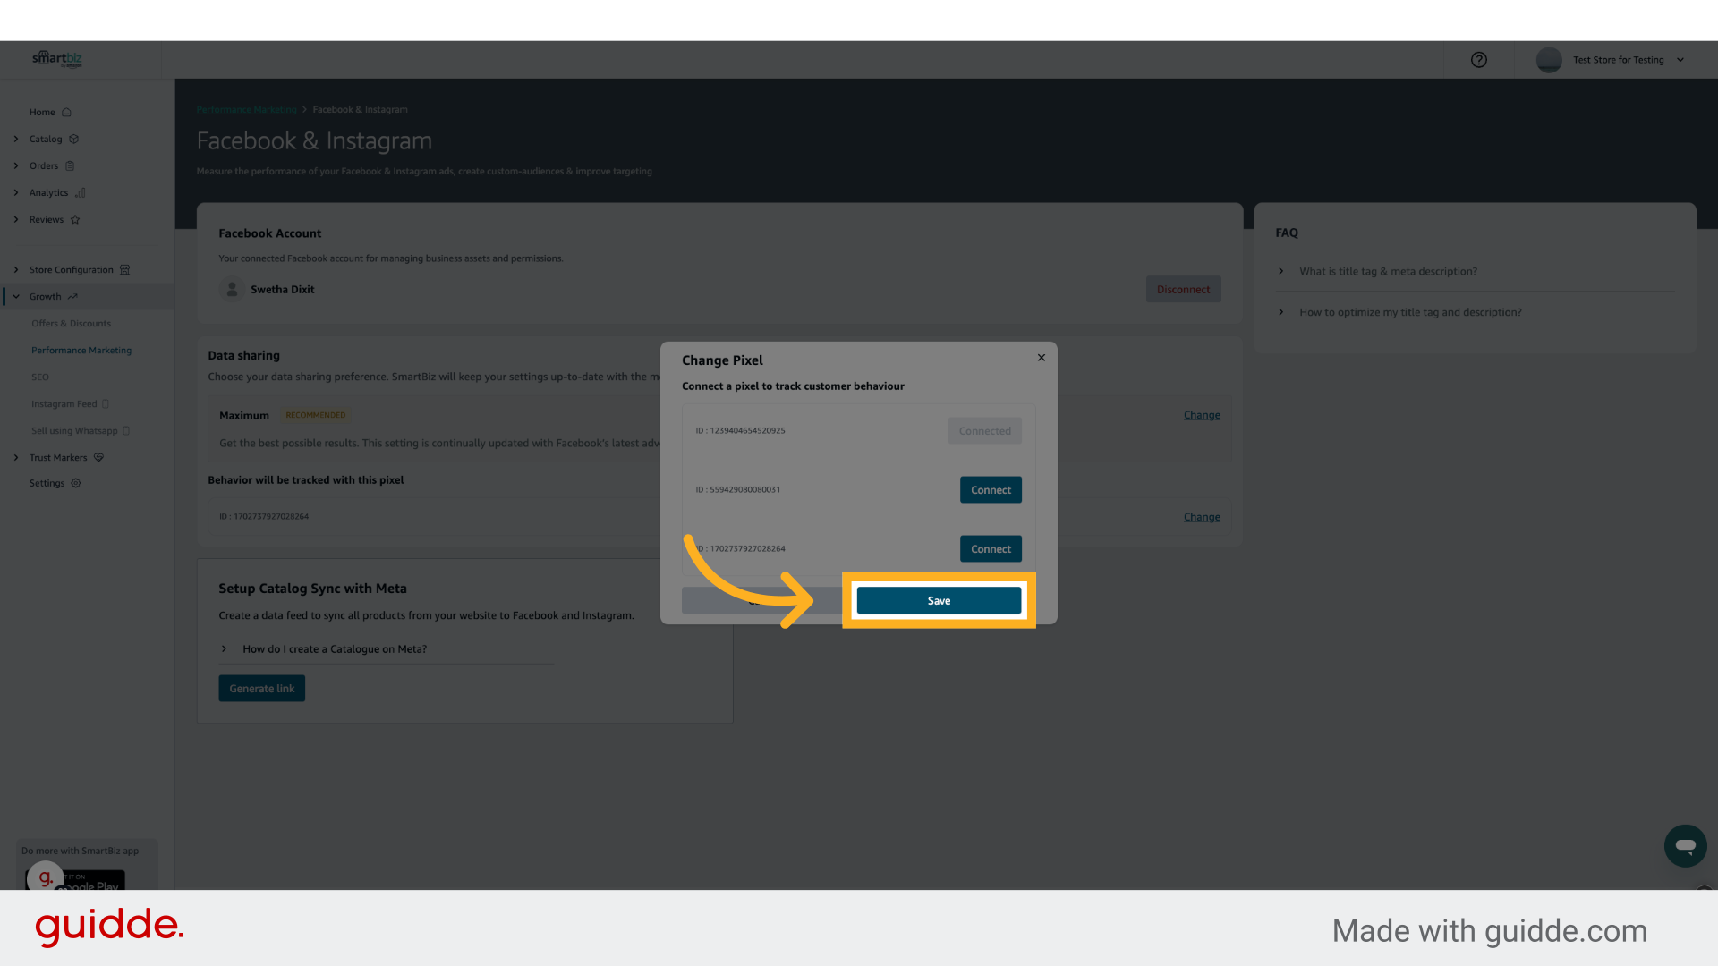Open Instagram Feed submenu item
The image size is (1718, 966).
coord(64,404)
